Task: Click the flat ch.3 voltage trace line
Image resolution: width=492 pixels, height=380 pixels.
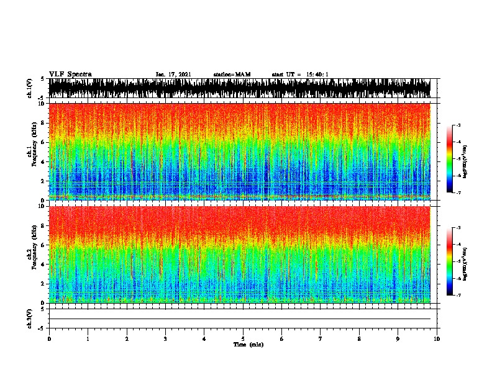Action: pyautogui.click(x=239, y=319)
